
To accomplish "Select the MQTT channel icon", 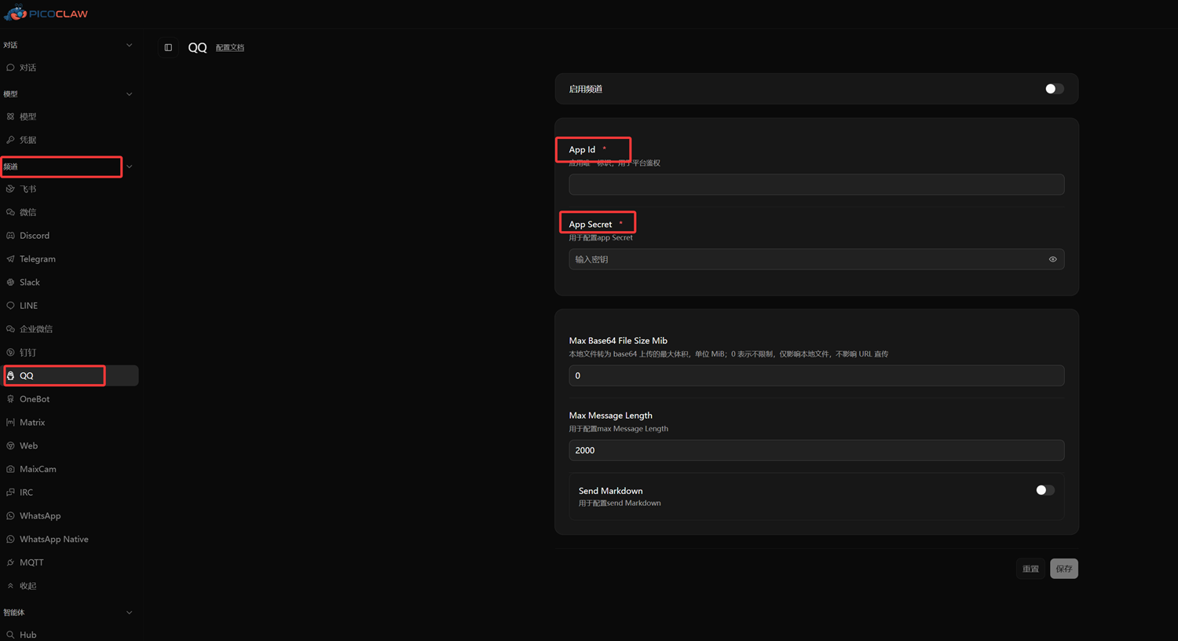I will coord(10,562).
